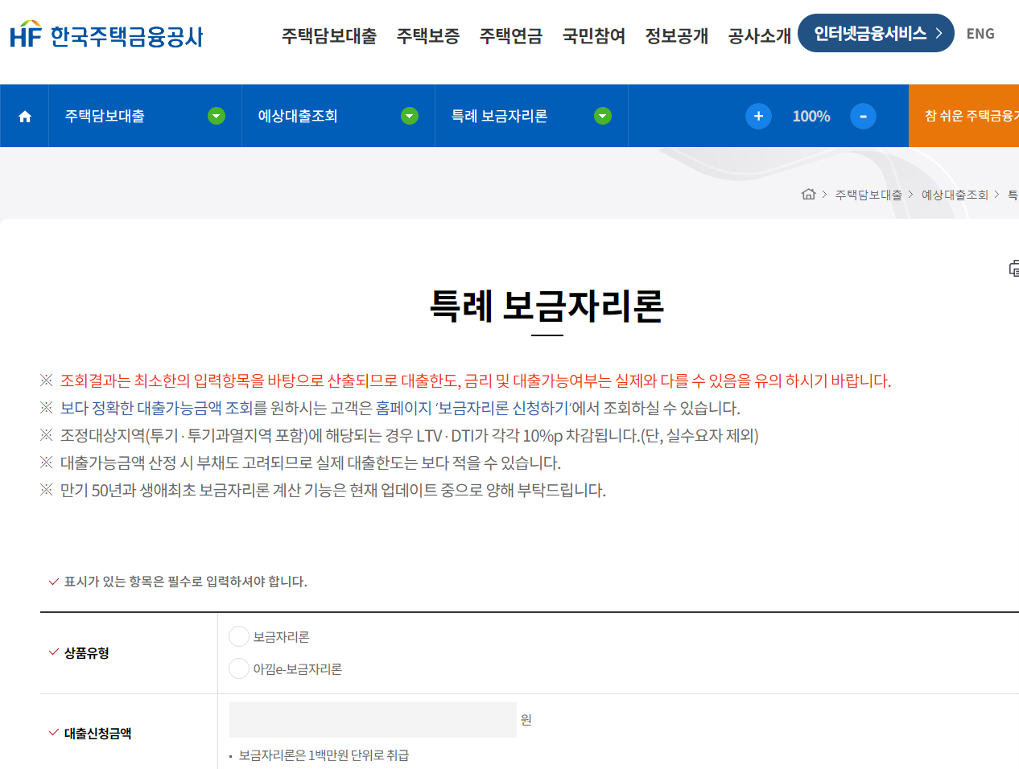The height and width of the screenshot is (769, 1019).
Task: Open the ENG language link
Action: [x=980, y=35]
